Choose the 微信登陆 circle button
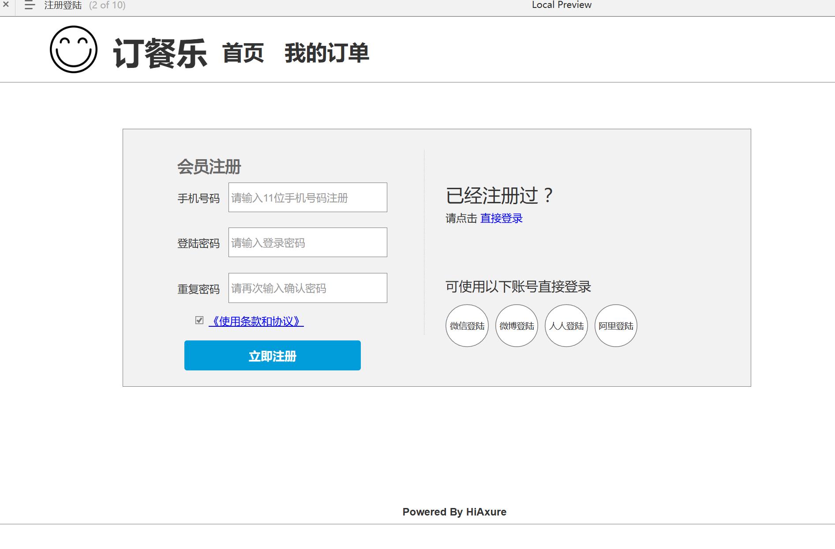The height and width of the screenshot is (549, 835). pyautogui.click(x=467, y=325)
